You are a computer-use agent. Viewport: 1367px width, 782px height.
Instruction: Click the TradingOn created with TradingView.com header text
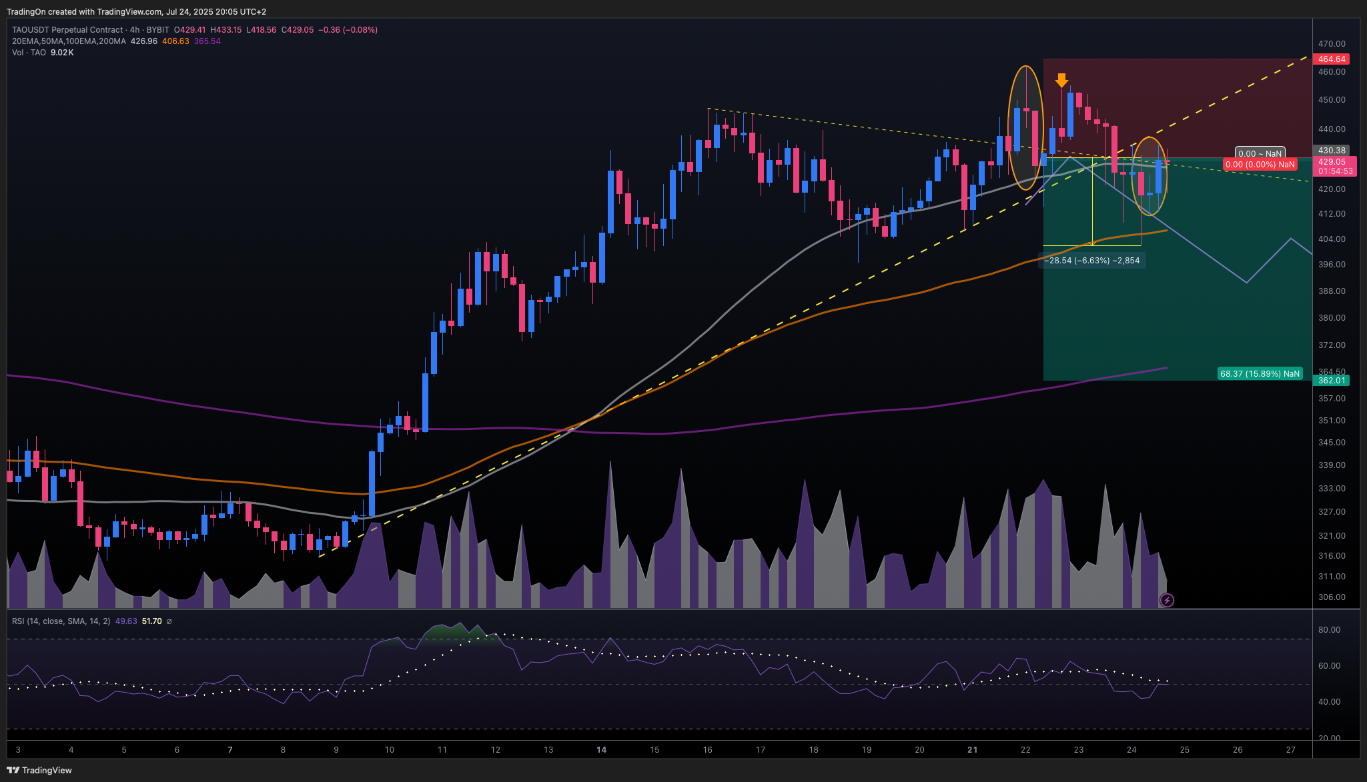[136, 12]
